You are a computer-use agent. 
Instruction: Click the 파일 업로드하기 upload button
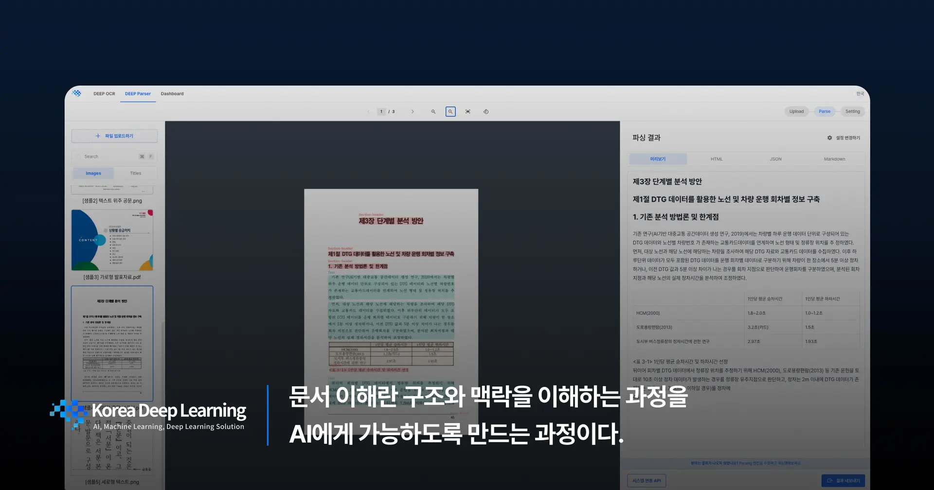(114, 136)
